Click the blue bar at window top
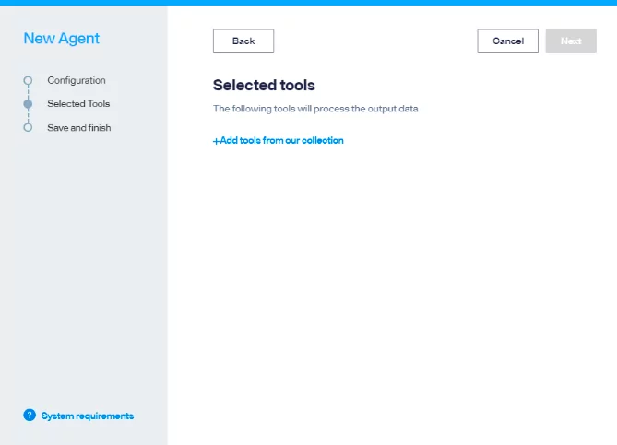Screen dimensions: 617x445 [x=308, y=3]
